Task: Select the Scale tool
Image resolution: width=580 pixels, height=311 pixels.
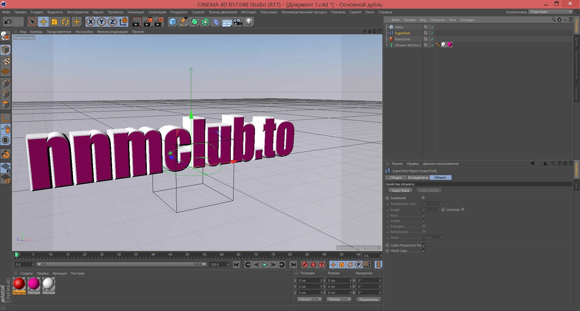Action: 54,22
